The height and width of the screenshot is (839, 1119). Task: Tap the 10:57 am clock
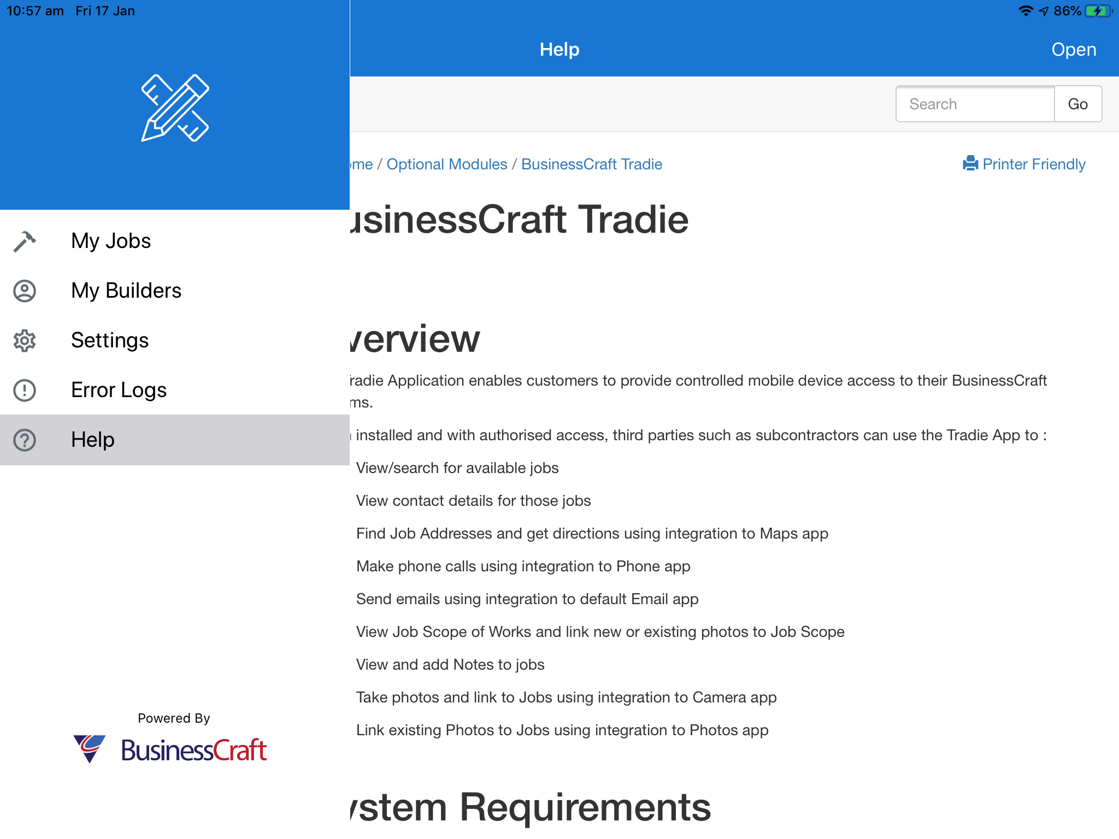coord(35,11)
